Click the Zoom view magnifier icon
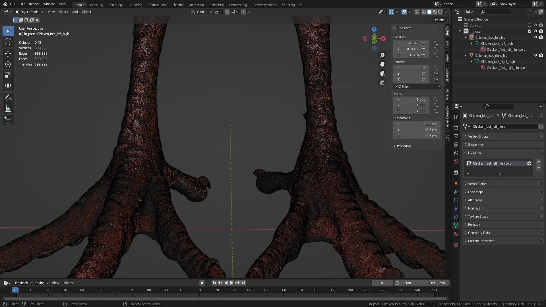 [x=382, y=55]
